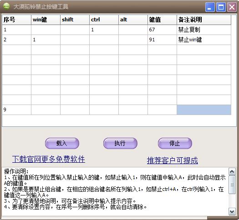Select the 键值 column header

click(162, 20)
